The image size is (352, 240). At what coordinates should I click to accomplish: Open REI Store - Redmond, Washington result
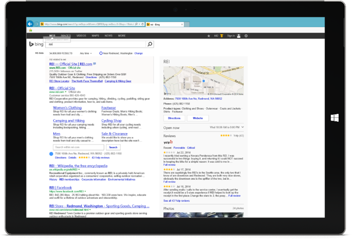click(x=99, y=206)
